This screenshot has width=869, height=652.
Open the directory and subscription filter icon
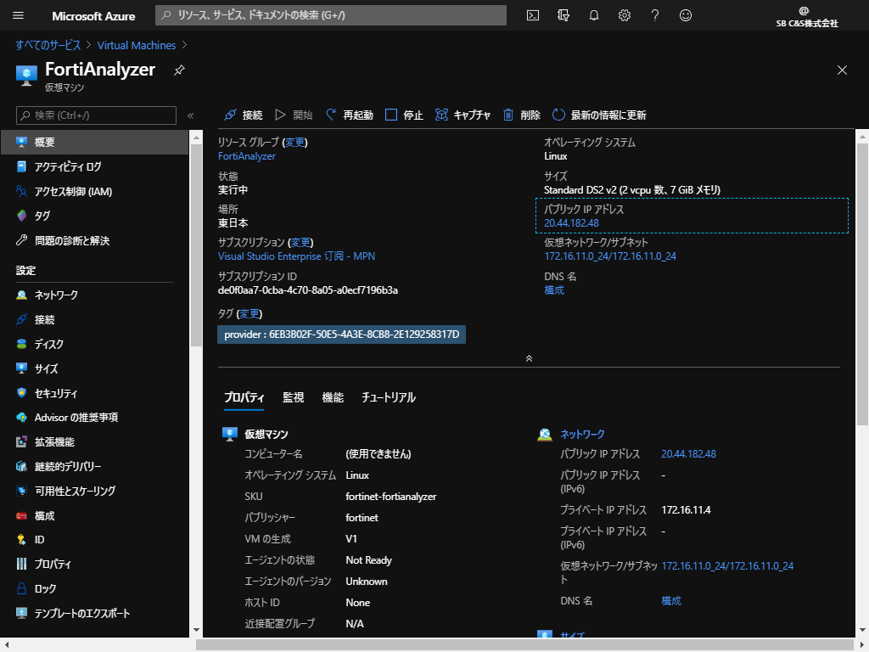pos(563,15)
